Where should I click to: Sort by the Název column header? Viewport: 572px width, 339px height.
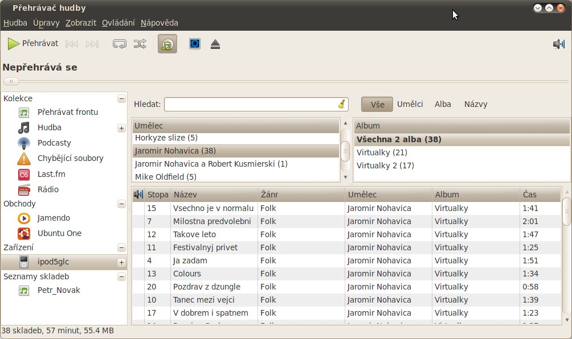tap(214, 195)
